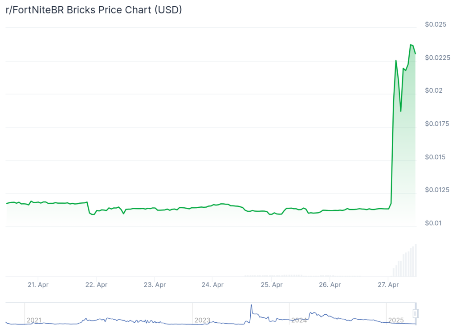This screenshot has height=333, width=456.
Task: Click the tallest volume bar on 27 Apr
Action: [x=416, y=260]
